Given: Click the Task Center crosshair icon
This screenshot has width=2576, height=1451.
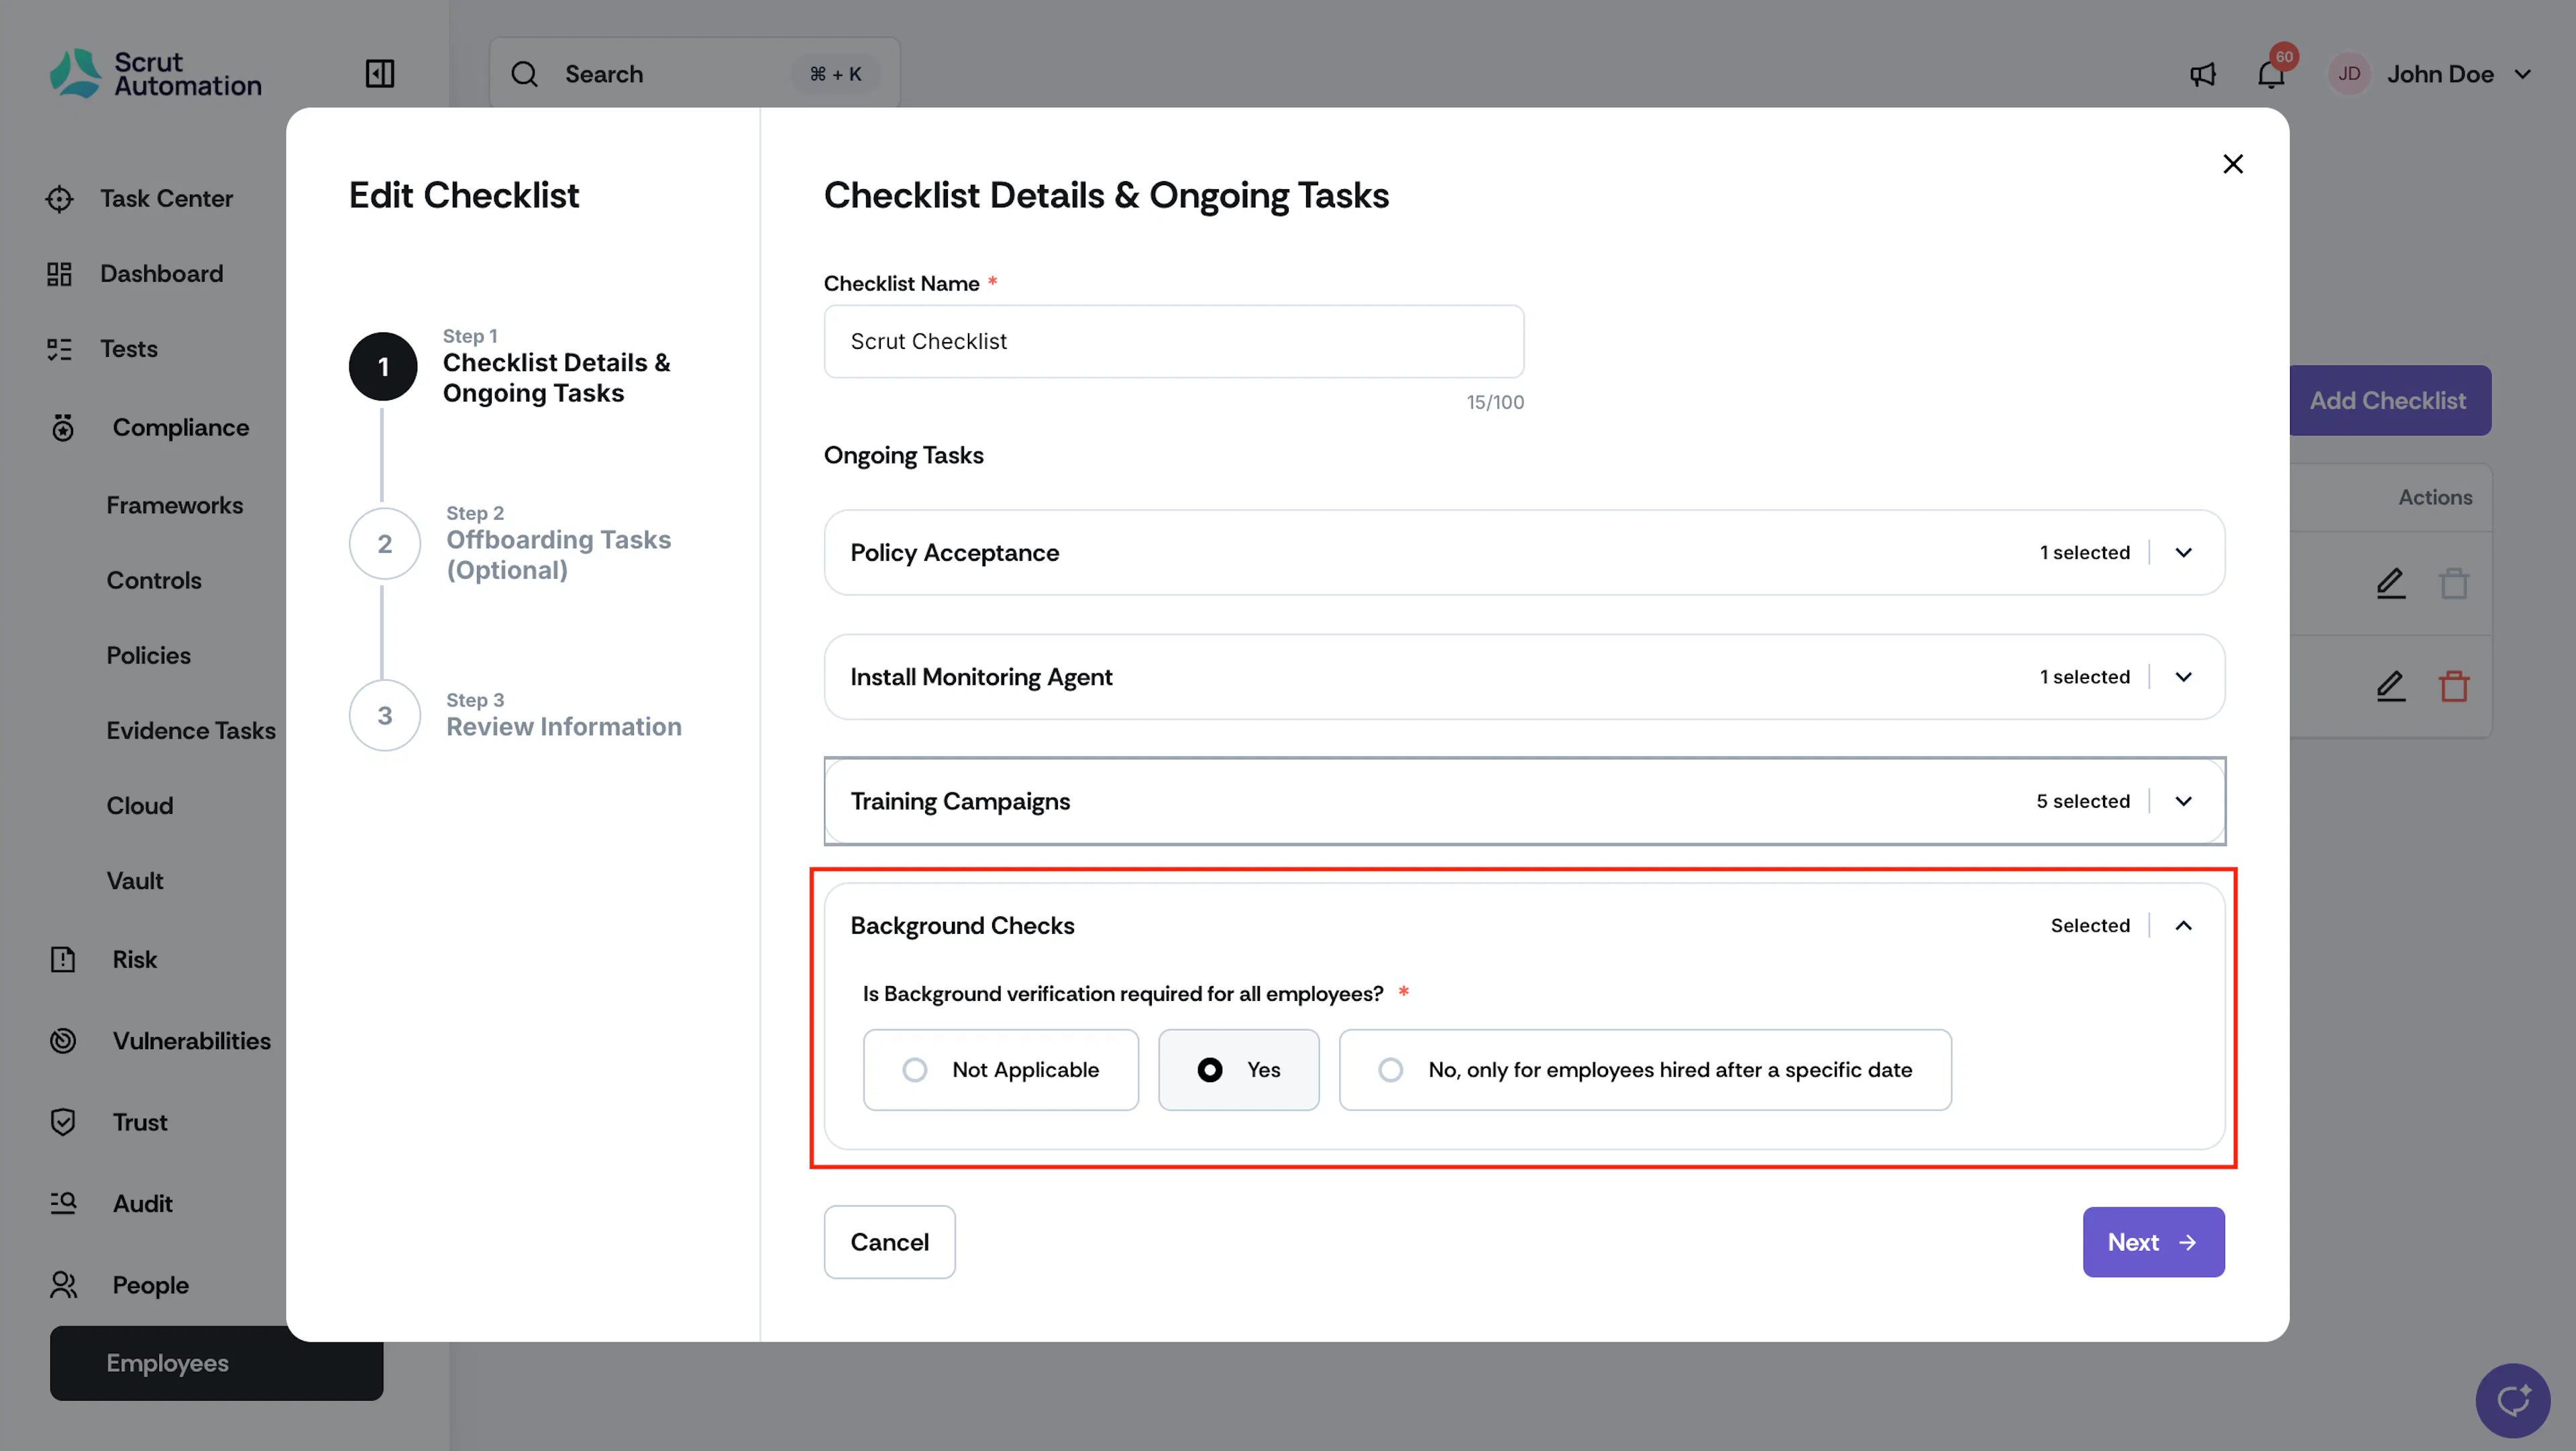Looking at the screenshot, I should pos(60,199).
